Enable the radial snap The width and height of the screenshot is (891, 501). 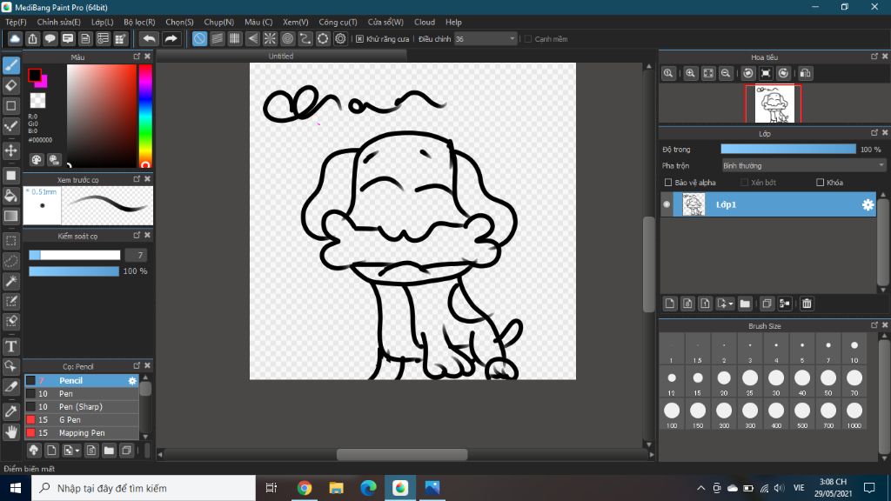click(x=270, y=38)
